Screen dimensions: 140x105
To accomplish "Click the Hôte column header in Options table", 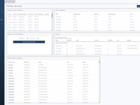I will (x=78, y=40).
